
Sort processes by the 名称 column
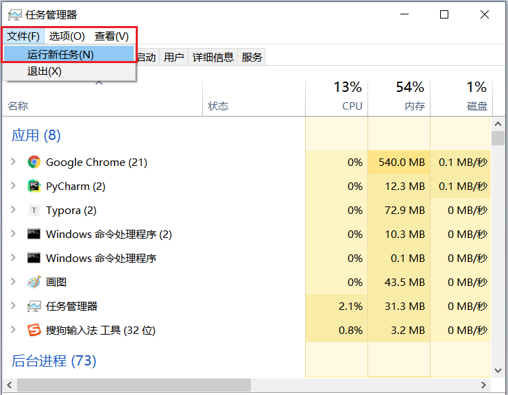tap(103, 98)
